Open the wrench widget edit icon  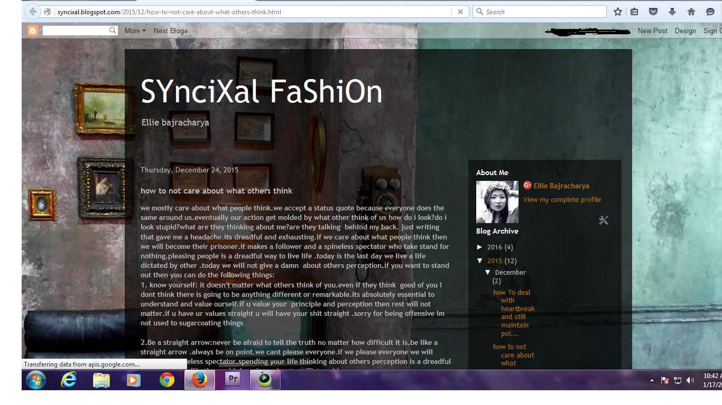coord(604,220)
